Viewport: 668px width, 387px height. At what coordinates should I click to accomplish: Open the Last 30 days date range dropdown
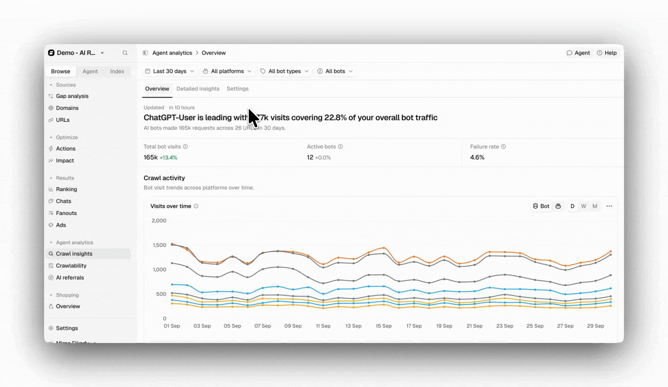tap(170, 71)
